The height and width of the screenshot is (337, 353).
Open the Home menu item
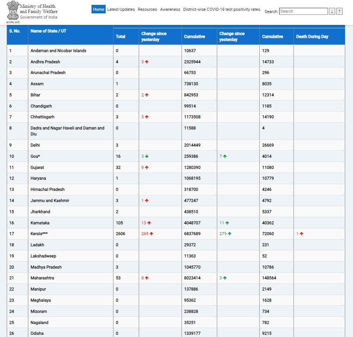pos(99,9)
